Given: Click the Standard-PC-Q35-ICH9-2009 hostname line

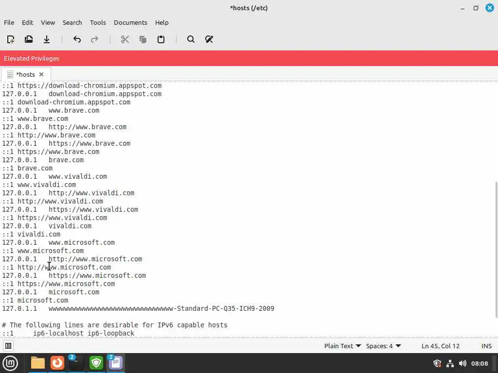Looking at the screenshot, I should (x=138, y=308).
